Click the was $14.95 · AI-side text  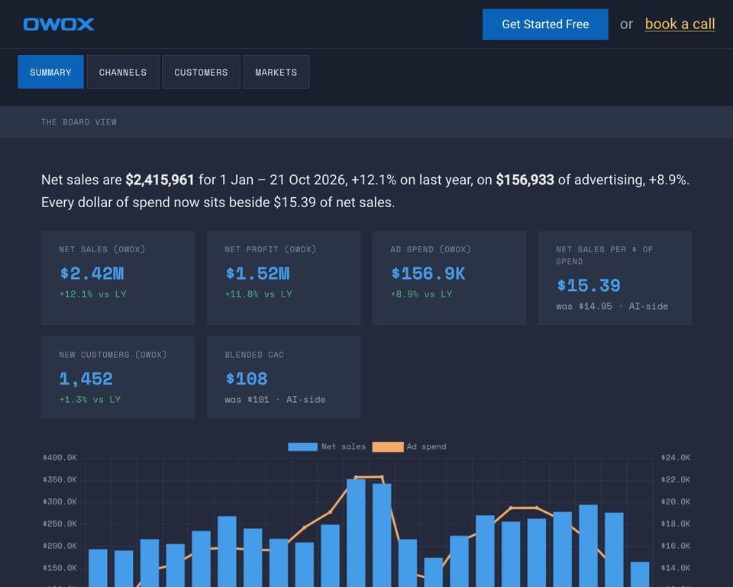(612, 306)
